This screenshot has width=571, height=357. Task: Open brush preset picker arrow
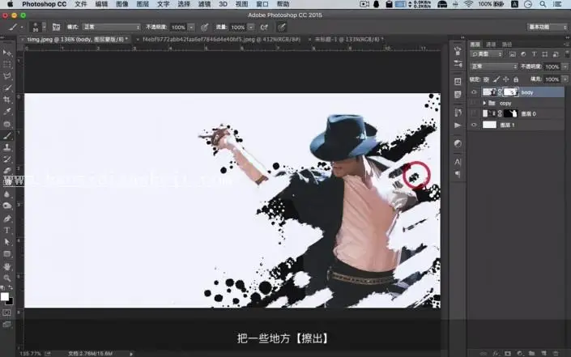click(44, 27)
